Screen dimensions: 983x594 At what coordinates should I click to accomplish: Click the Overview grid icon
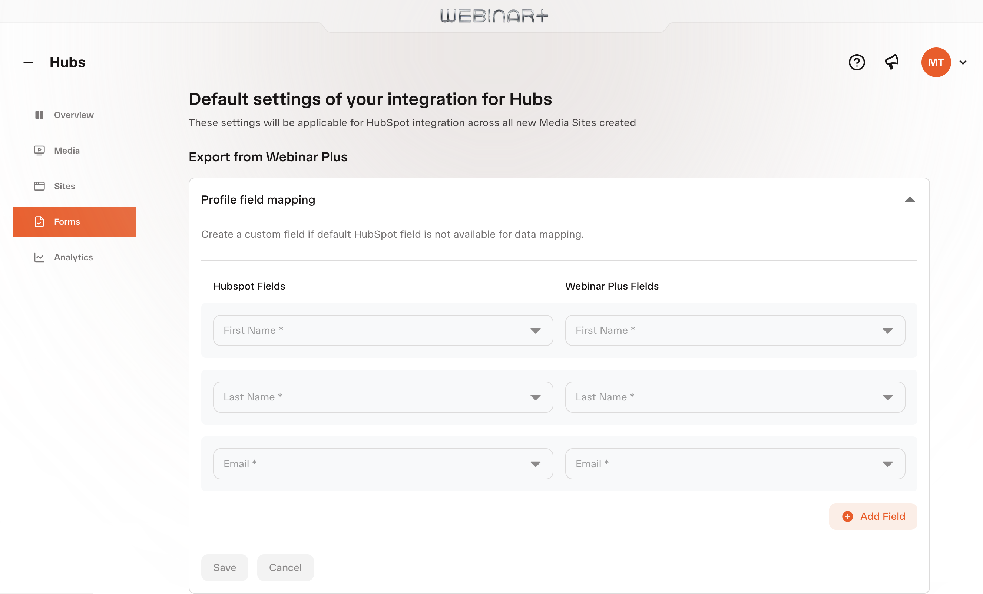pyautogui.click(x=39, y=115)
